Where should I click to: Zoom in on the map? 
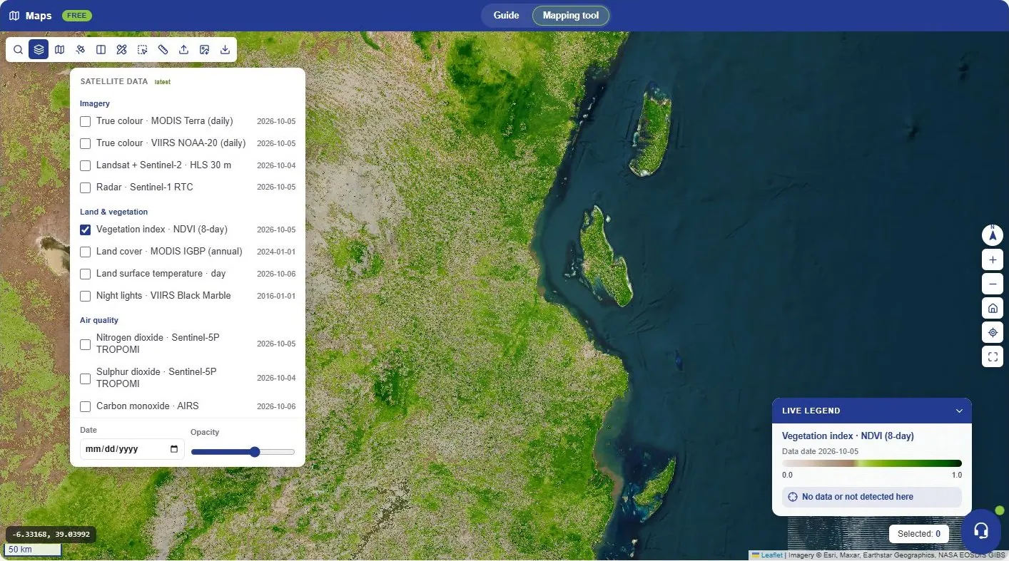click(993, 259)
